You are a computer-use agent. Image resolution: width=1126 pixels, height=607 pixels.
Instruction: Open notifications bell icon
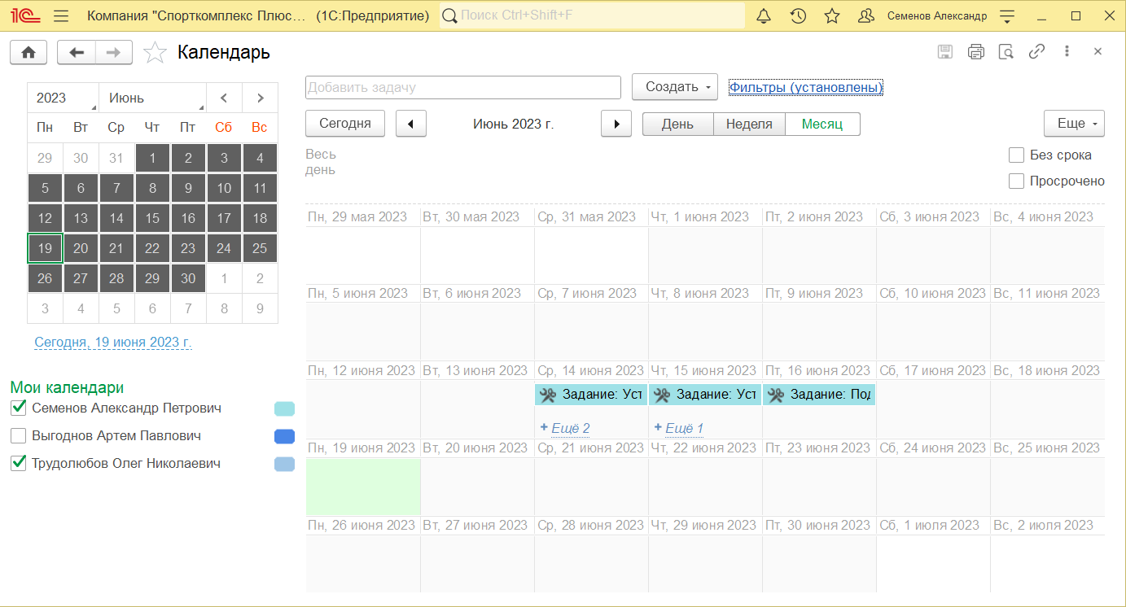click(x=764, y=15)
